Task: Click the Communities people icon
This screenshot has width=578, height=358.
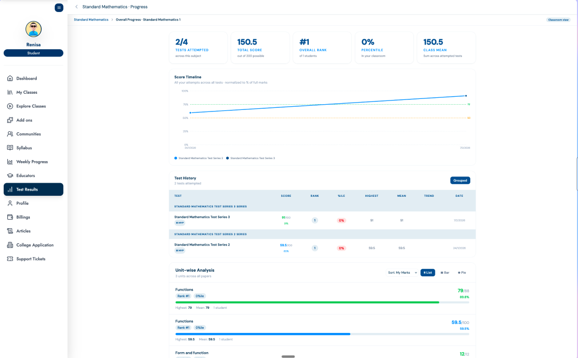Action: coord(10,134)
